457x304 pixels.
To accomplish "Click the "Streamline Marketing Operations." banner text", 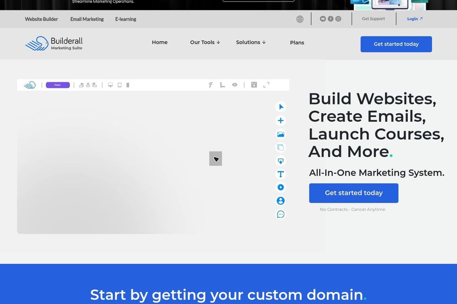I will pyautogui.click(x=103, y=2).
